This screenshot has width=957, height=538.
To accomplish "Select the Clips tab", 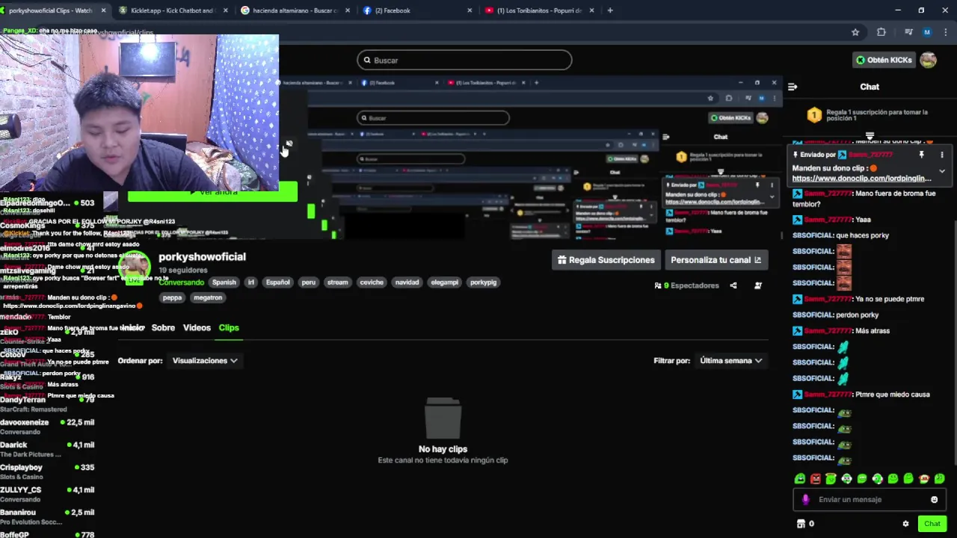I will point(229,328).
